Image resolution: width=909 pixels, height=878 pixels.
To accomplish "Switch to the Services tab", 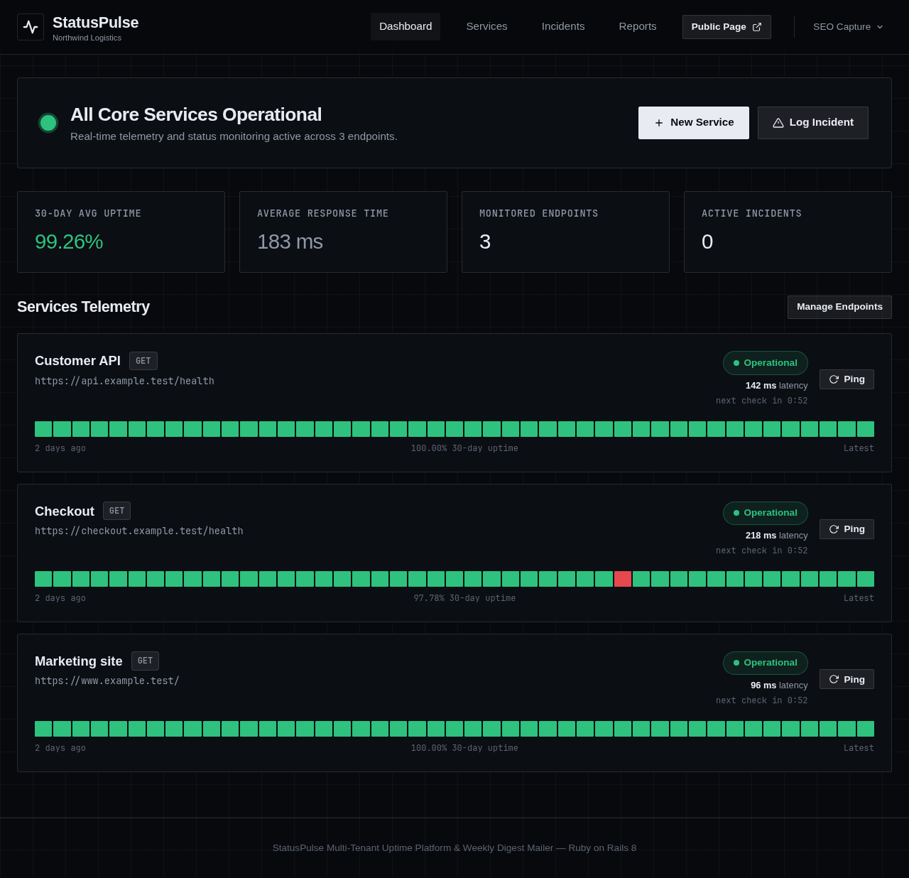I will [486, 26].
